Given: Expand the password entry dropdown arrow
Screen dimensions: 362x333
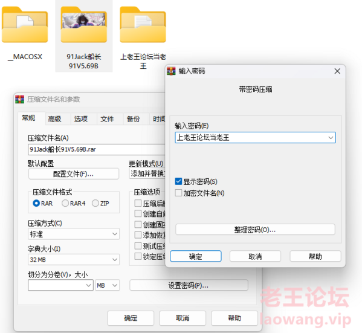Looking at the screenshot, I should point(331,138).
